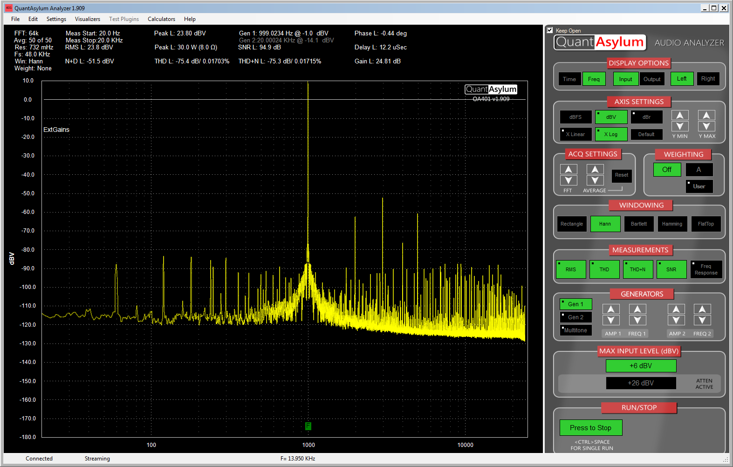Set max input level to +26 dBV
Image resolution: width=733 pixels, height=467 pixels.
(641, 383)
